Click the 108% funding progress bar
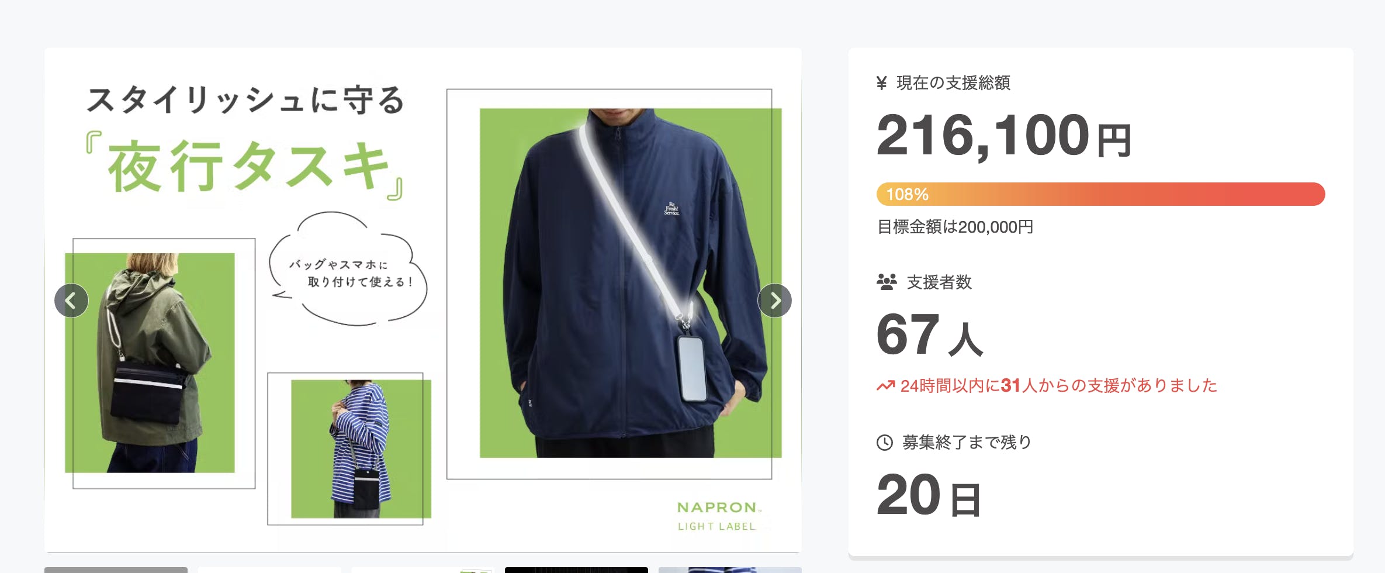The width and height of the screenshot is (1385, 573). (1100, 194)
